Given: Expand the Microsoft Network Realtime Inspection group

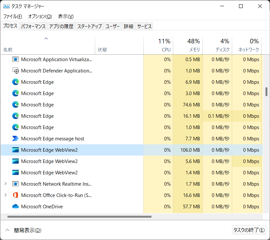Looking at the screenshot, I should pyautogui.click(x=6, y=184).
